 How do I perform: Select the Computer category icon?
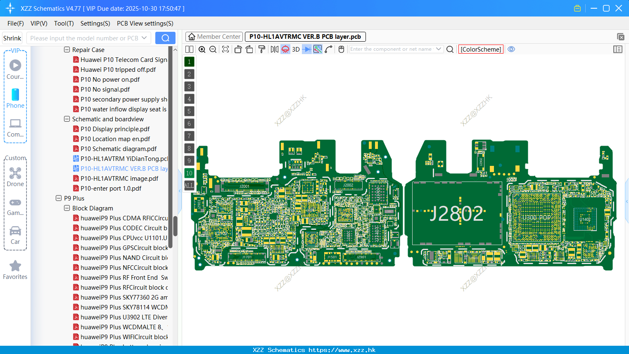[15, 128]
